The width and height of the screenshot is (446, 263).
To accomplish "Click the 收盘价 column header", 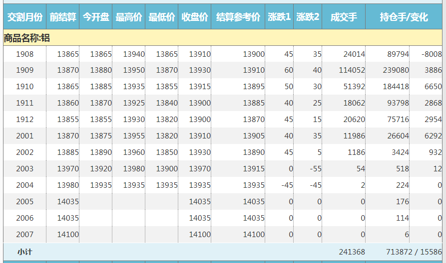I will [x=195, y=17].
